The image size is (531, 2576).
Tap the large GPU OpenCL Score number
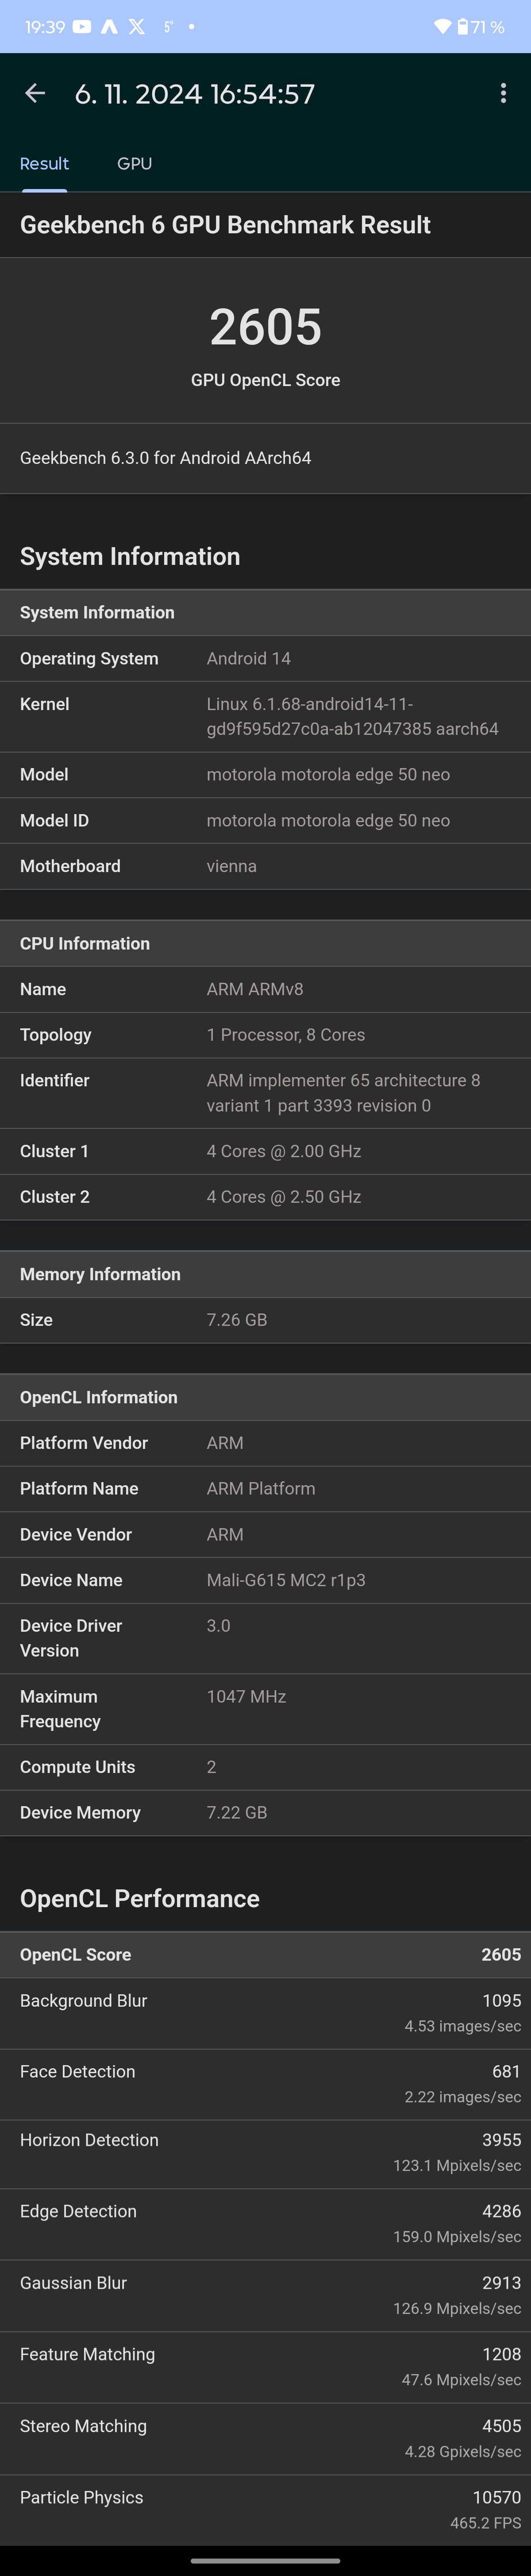click(265, 327)
